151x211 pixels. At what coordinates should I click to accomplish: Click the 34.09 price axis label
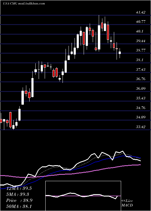click(141, 117)
